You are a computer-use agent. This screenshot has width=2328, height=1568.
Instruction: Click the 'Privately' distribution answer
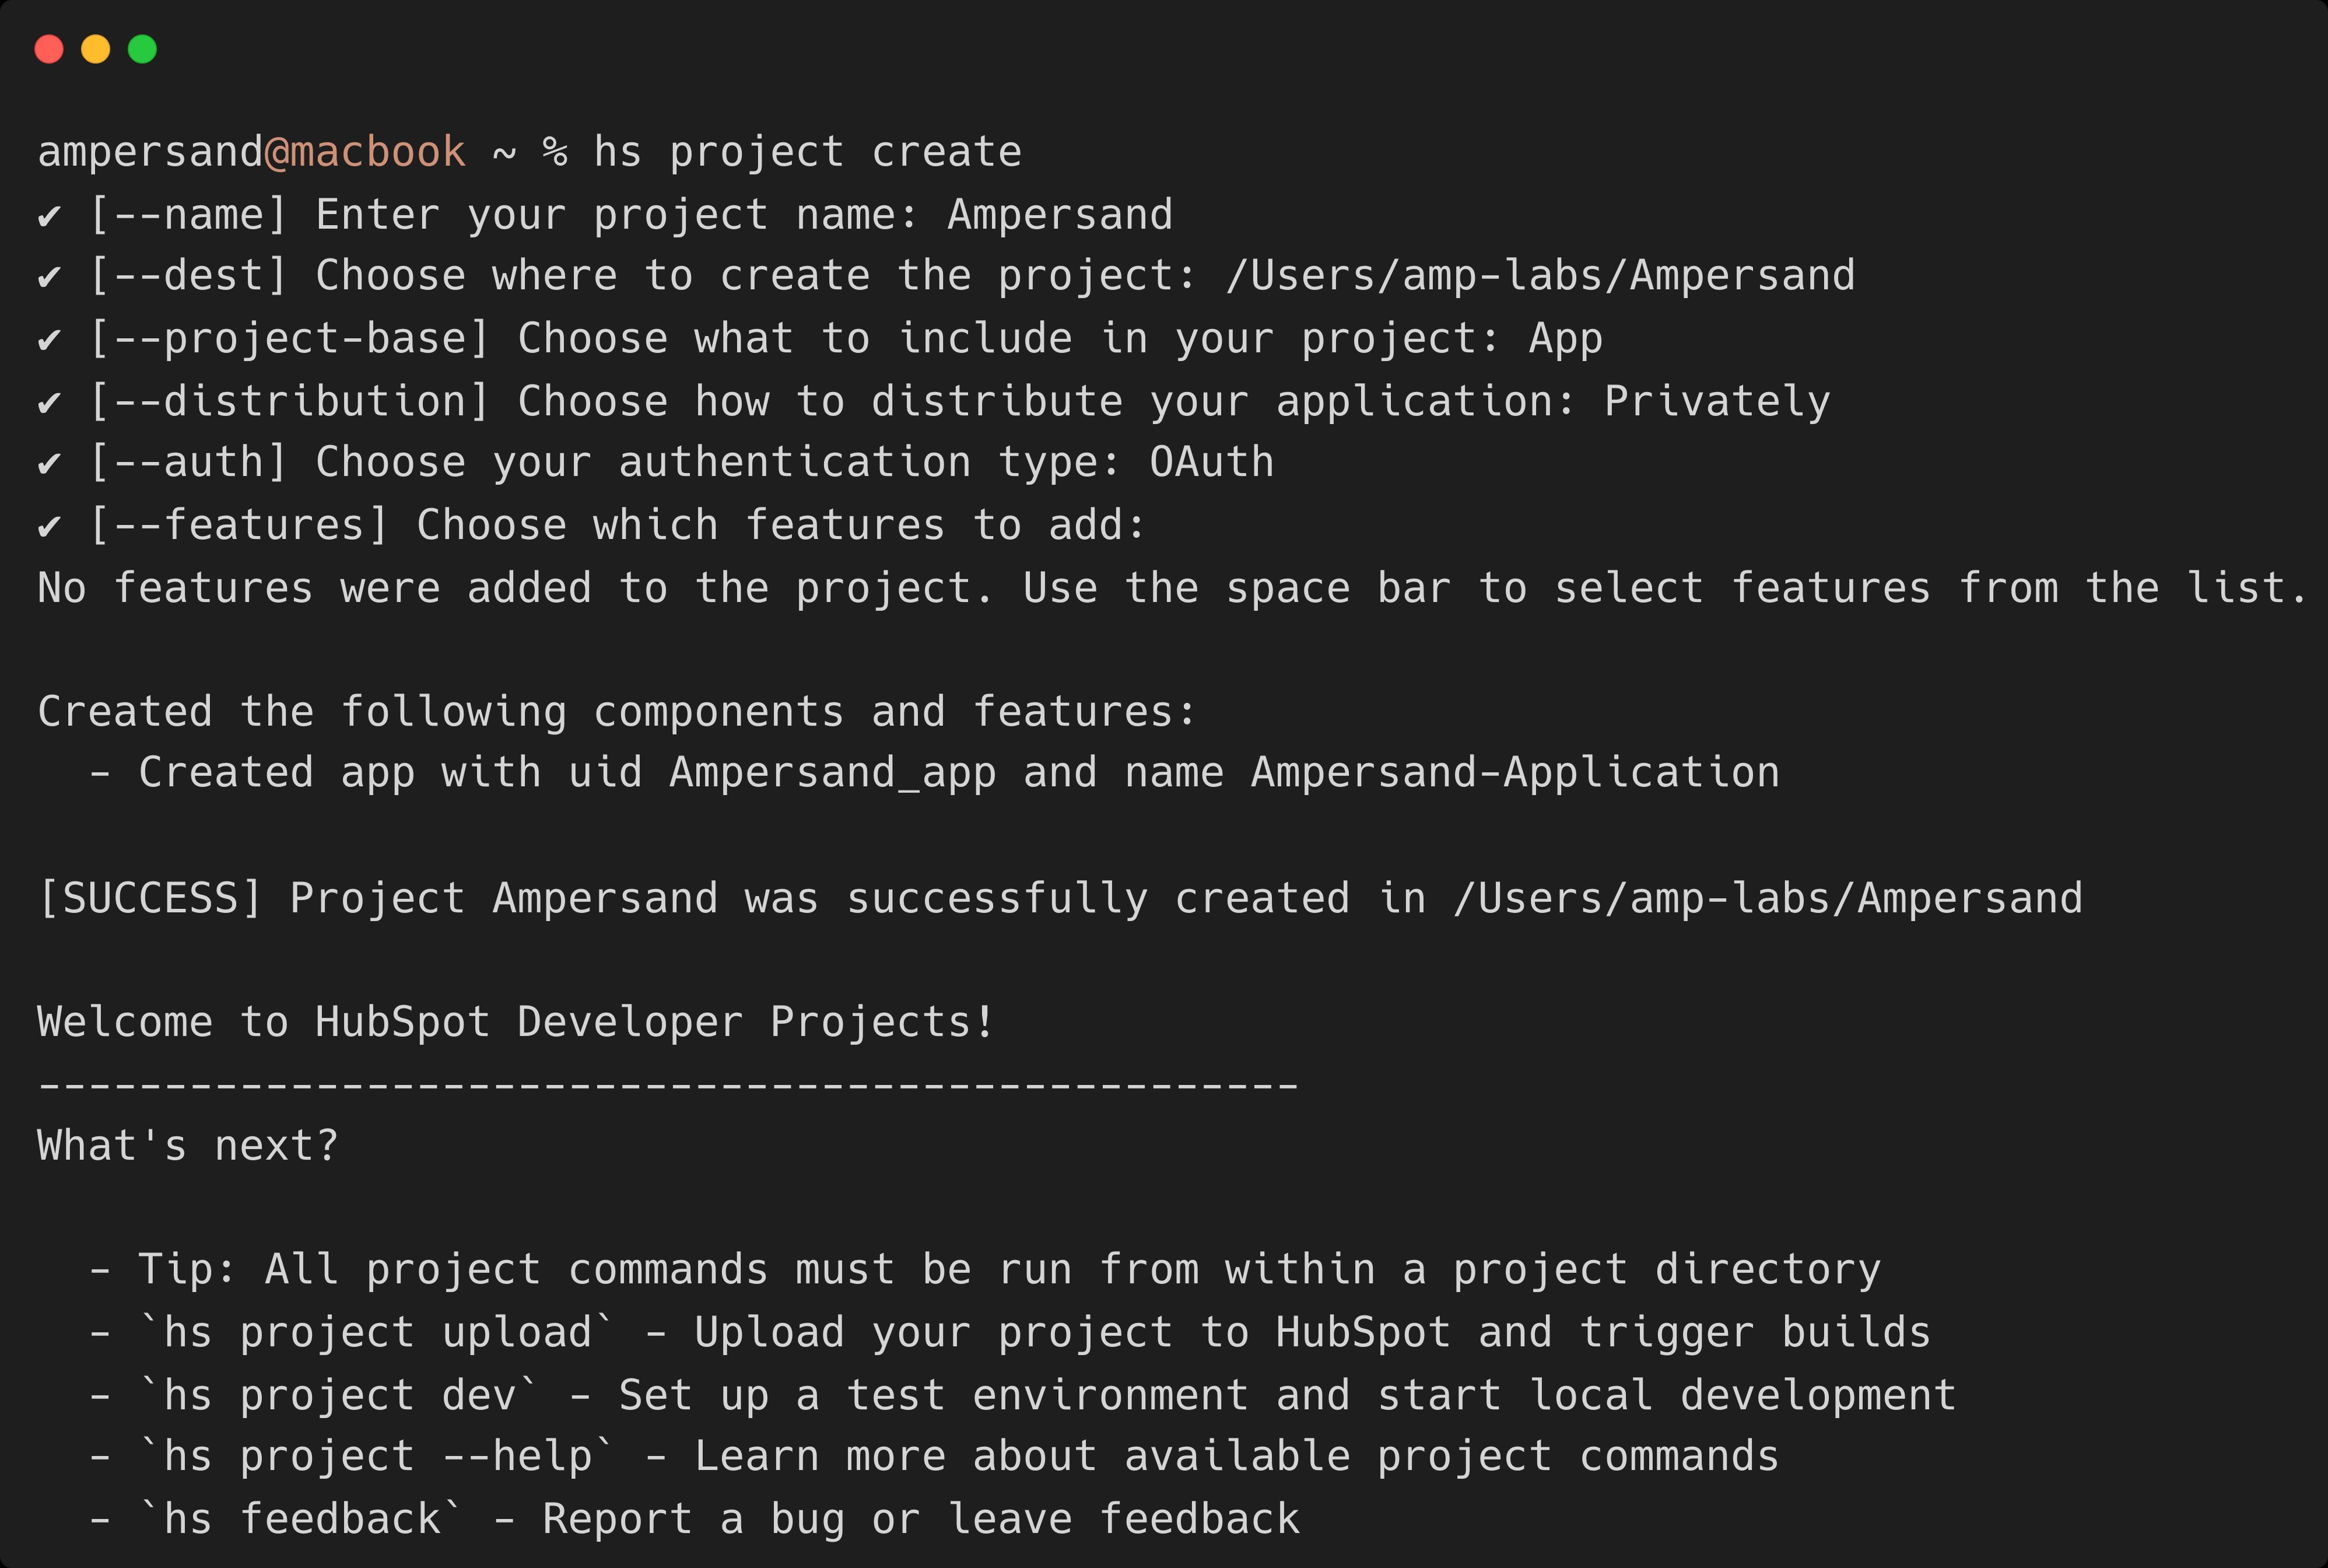[1717, 402]
